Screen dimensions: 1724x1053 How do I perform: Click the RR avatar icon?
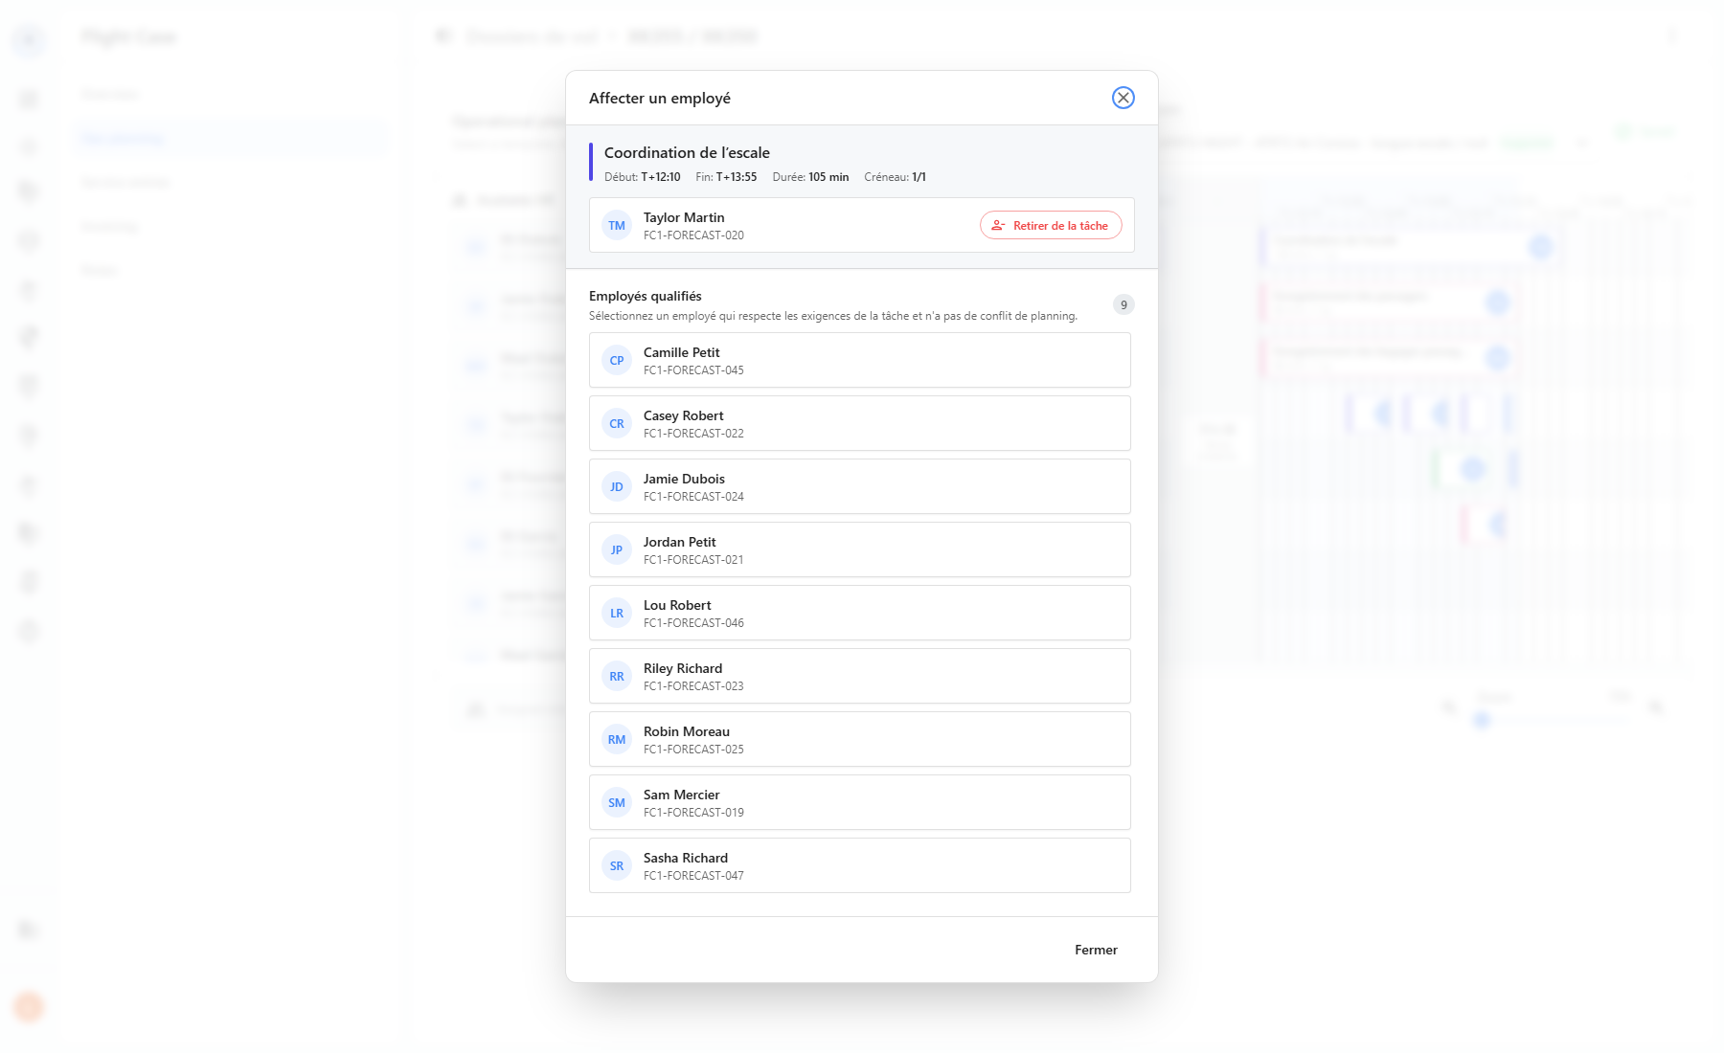pos(617,677)
